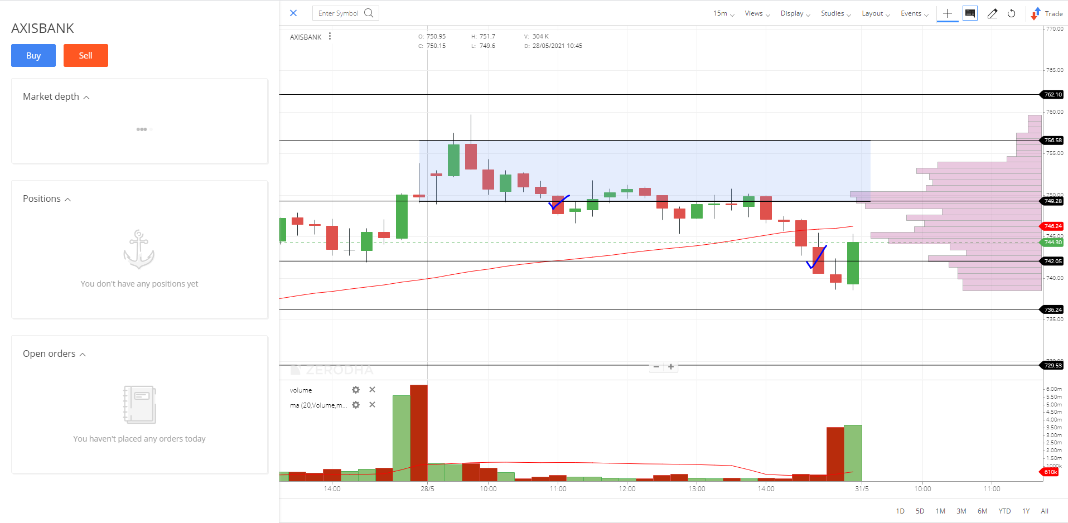This screenshot has height=523, width=1068.
Task: Click the 749.28 horizontal line price label
Action: (1052, 201)
